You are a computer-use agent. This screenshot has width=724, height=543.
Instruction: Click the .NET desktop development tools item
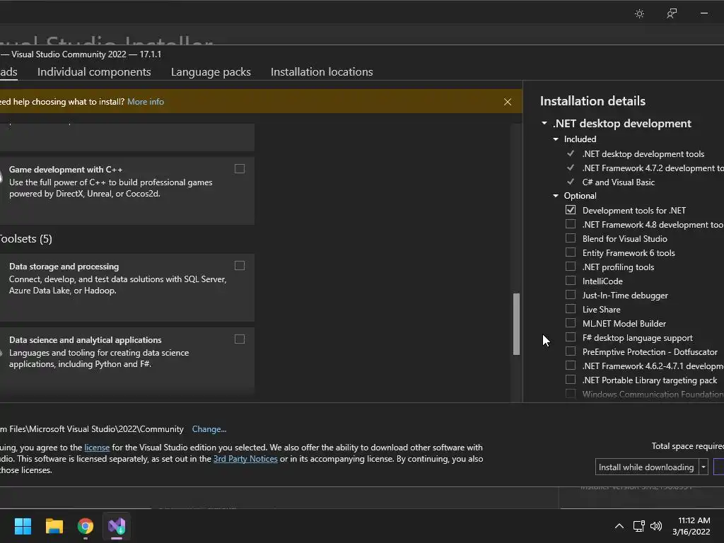click(643, 153)
